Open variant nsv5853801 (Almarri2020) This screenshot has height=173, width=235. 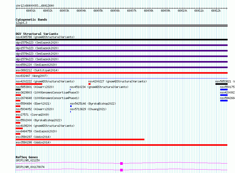(35, 87)
